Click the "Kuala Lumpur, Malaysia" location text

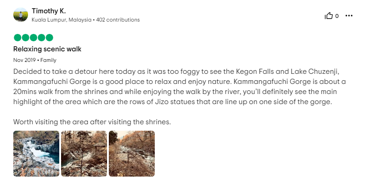click(62, 20)
